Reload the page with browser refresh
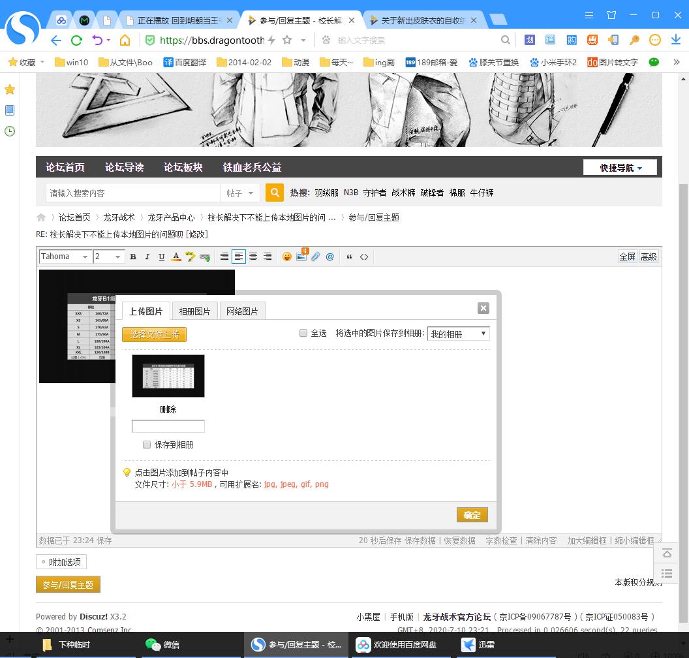This screenshot has height=658, width=689. 76,40
